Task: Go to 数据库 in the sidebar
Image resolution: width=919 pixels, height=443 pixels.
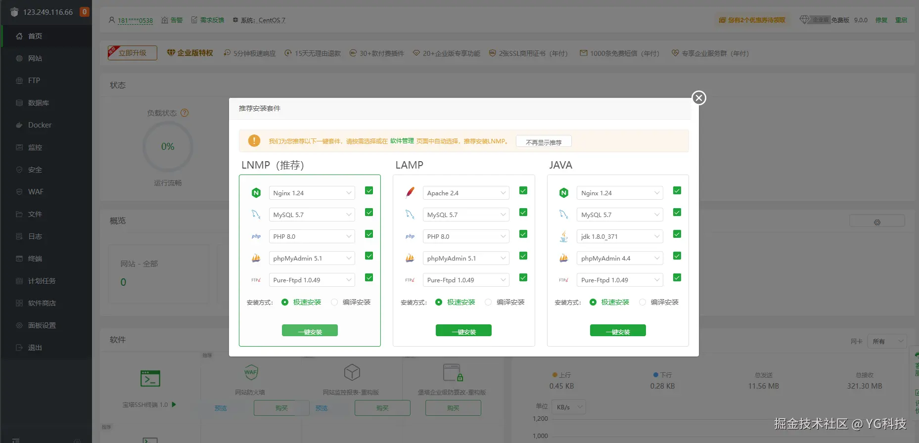Action: tap(46, 103)
